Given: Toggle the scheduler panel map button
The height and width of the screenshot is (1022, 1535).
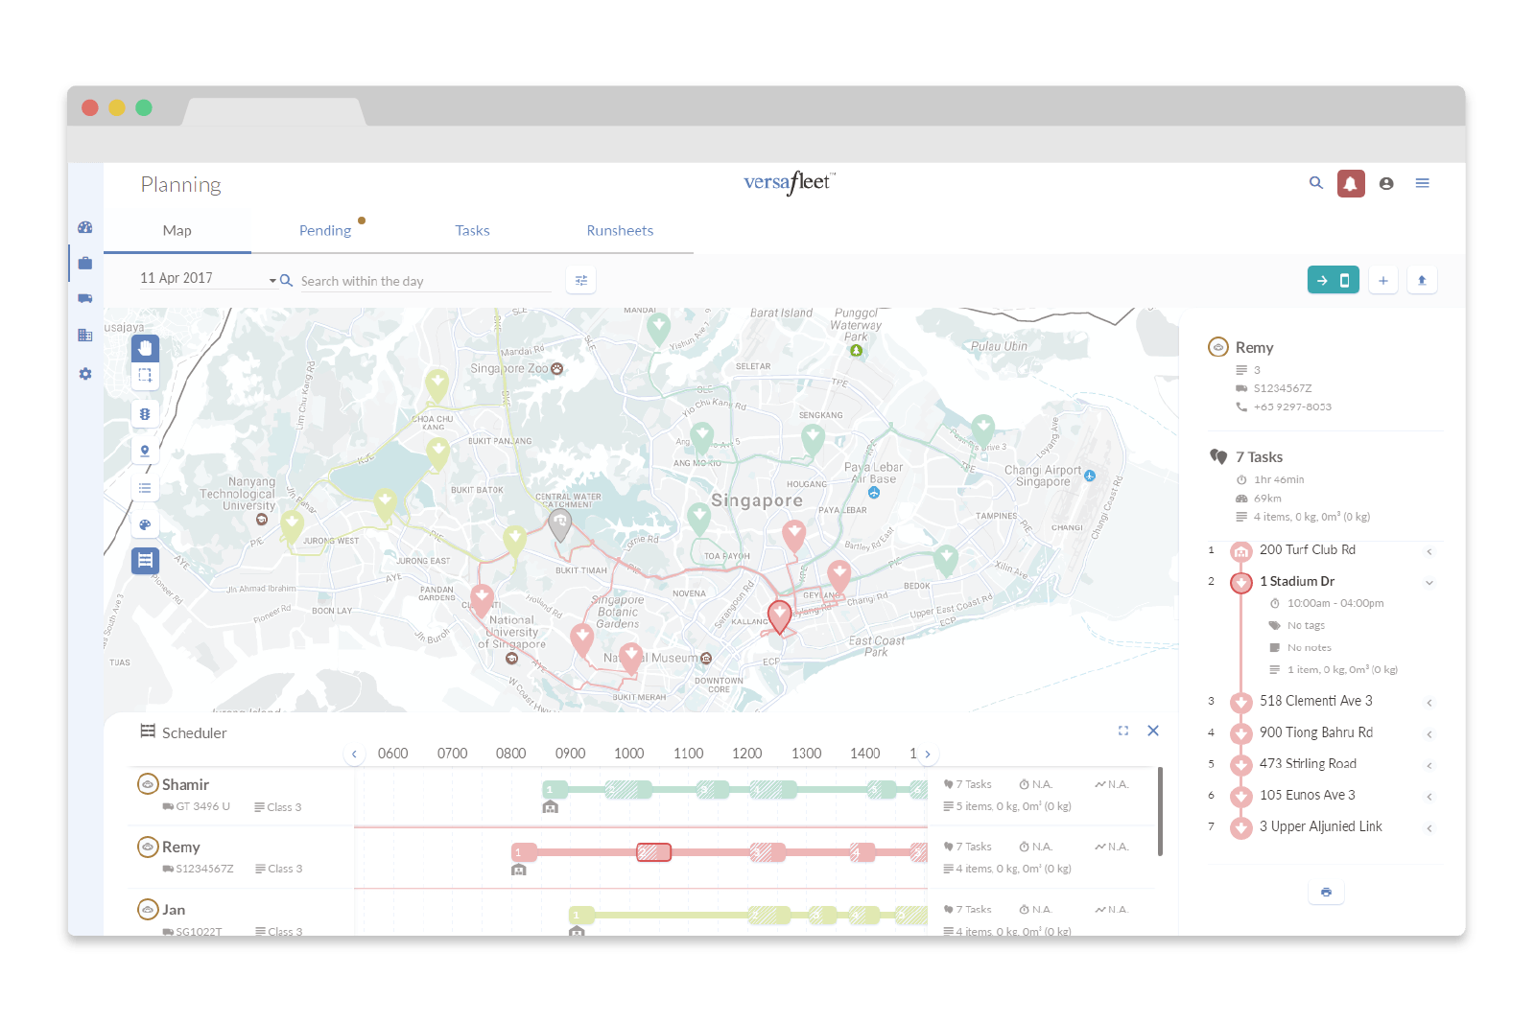Looking at the screenshot, I should (145, 560).
